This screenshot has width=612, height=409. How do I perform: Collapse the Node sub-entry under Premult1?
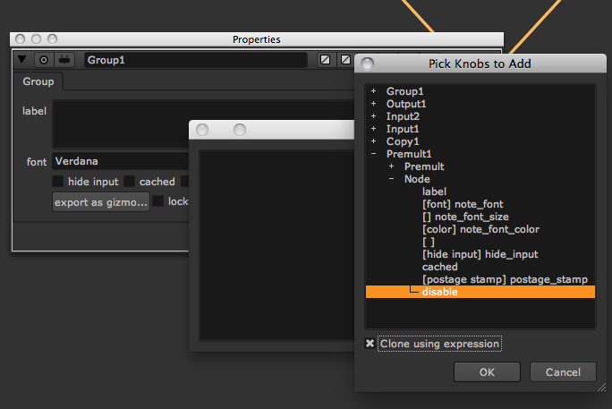tap(392, 179)
